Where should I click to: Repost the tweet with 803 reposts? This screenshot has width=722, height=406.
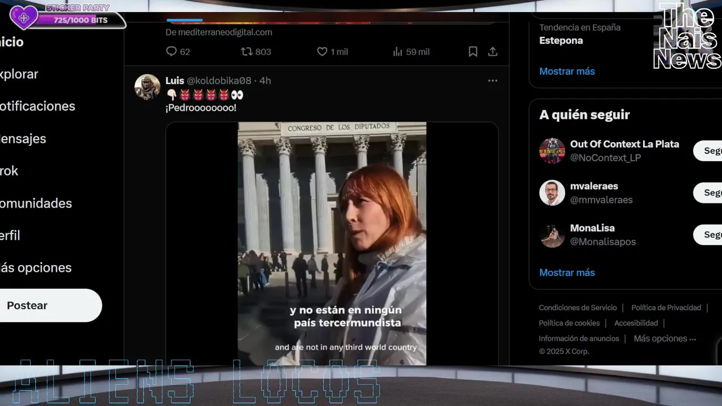(x=256, y=52)
